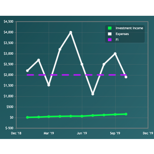Click the Jun '19 Investment Income point
Viewport: 154px width, 154px height.
(82, 116)
